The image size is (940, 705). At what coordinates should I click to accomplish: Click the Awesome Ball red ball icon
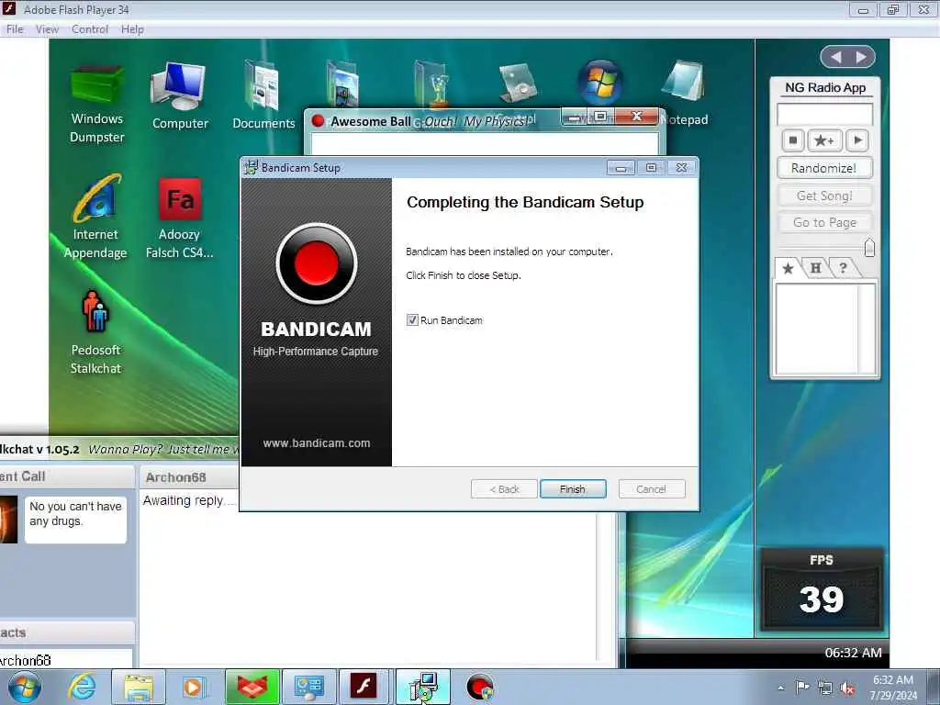[x=318, y=121]
